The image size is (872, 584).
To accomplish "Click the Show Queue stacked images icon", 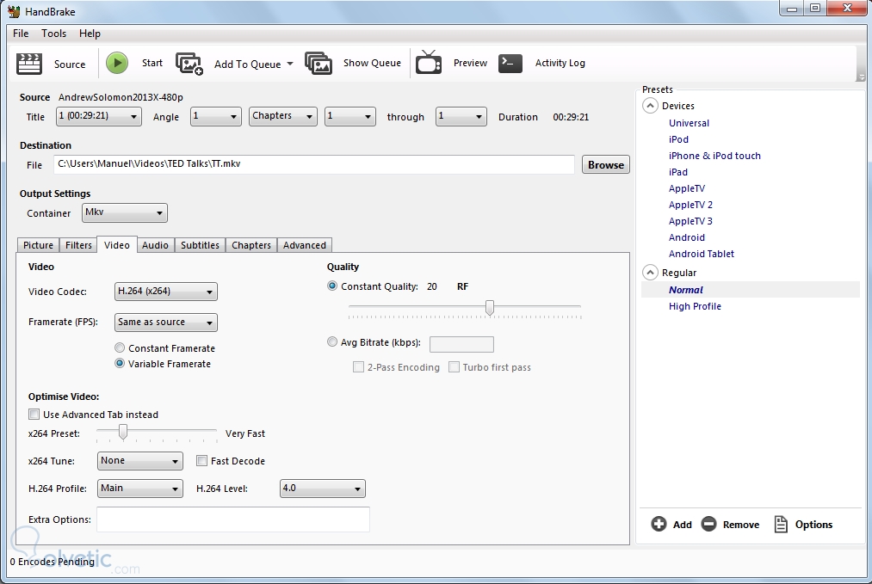I will [x=318, y=64].
